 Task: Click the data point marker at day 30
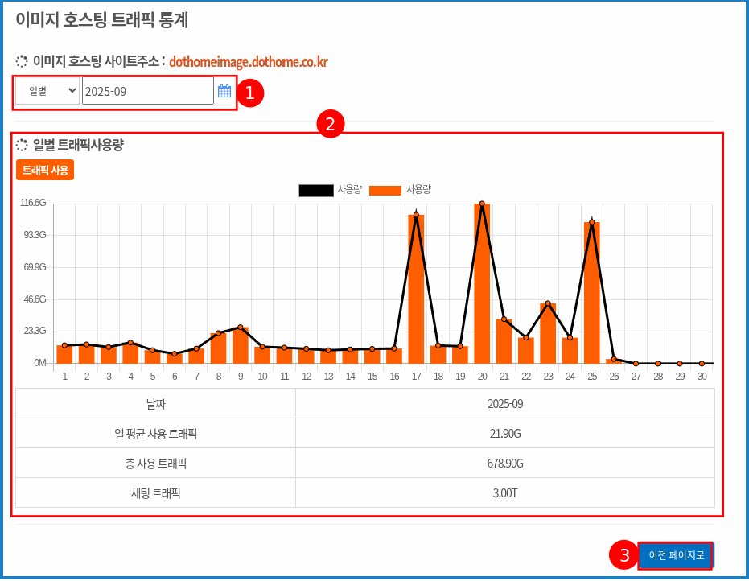(701, 362)
